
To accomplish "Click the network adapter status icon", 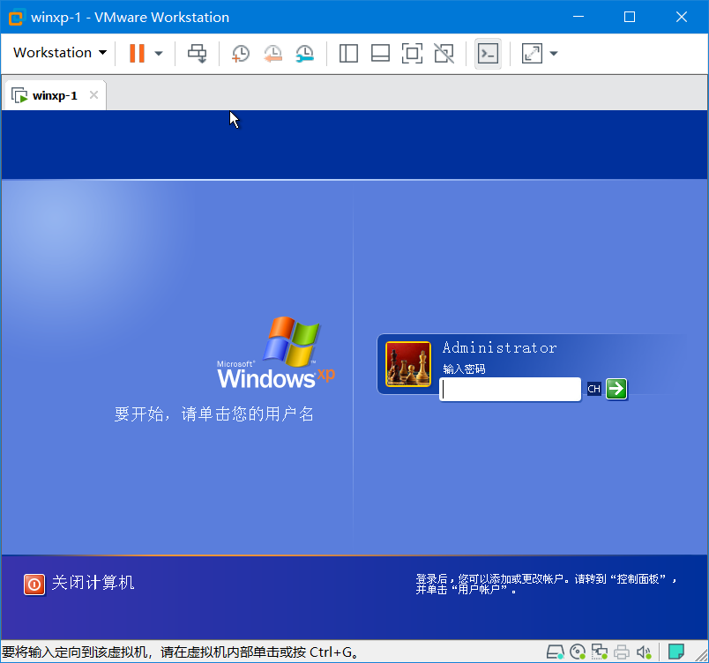I will (599, 652).
